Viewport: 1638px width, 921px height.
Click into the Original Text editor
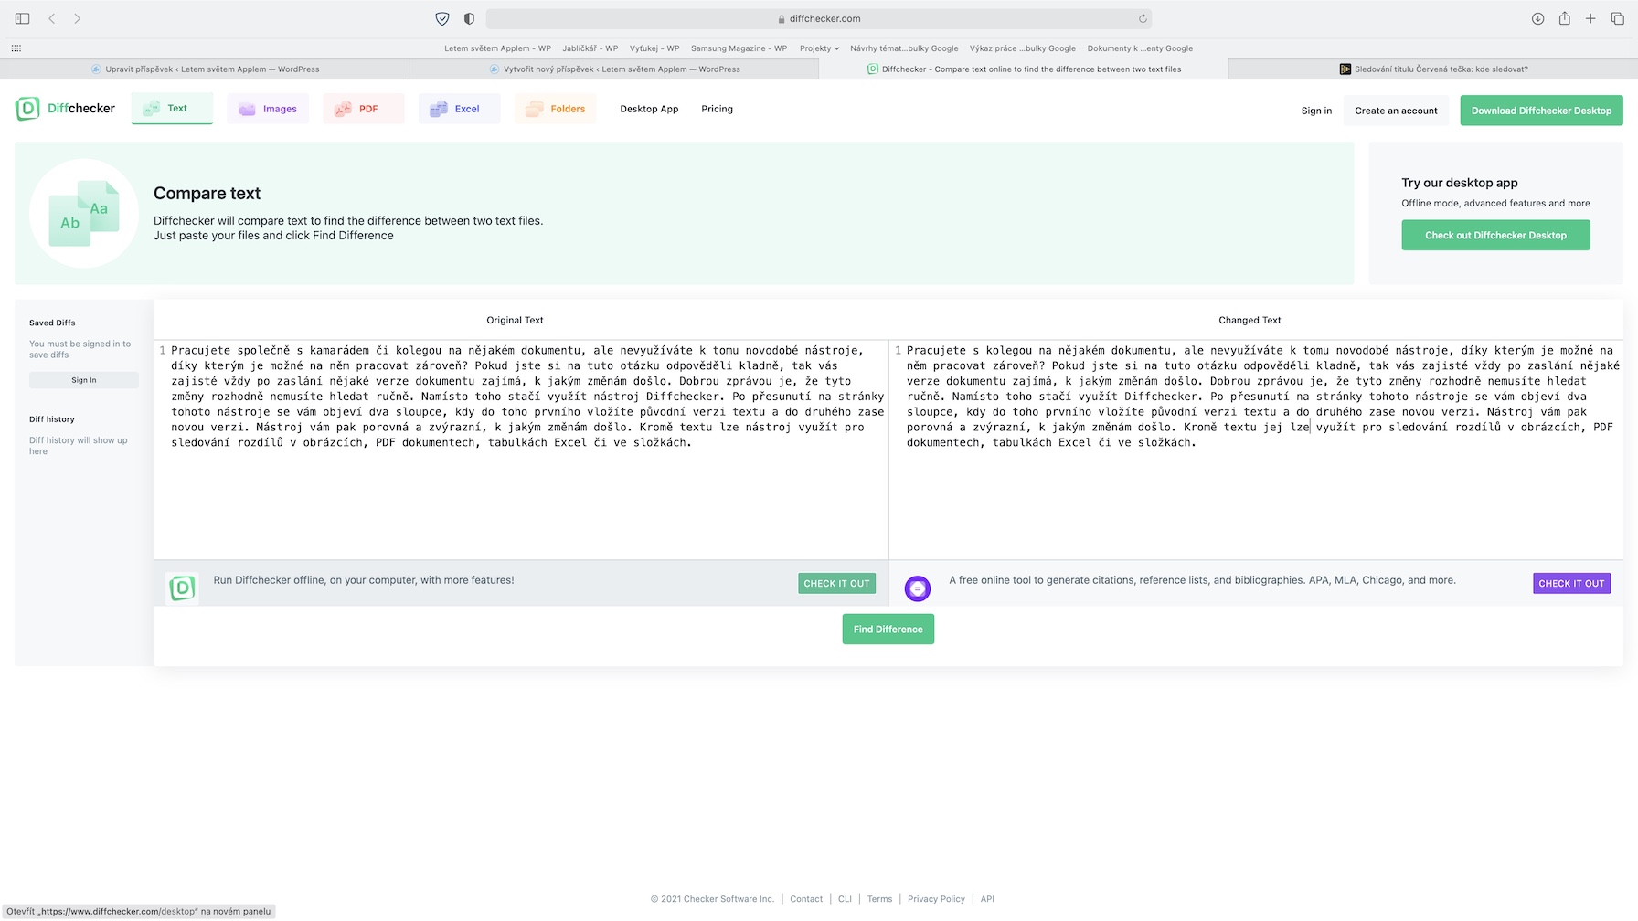(521, 450)
